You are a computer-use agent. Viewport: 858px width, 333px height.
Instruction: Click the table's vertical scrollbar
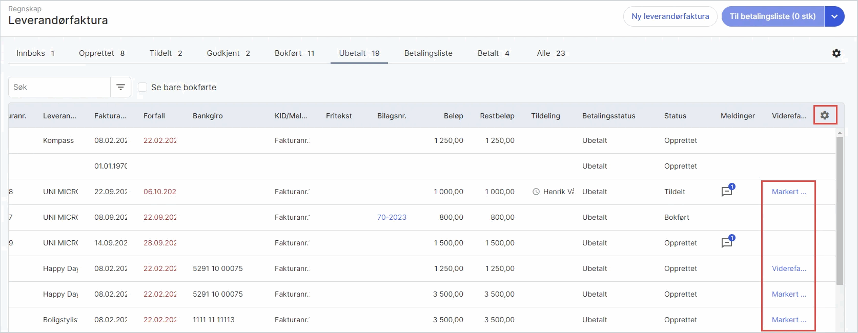coord(840,210)
